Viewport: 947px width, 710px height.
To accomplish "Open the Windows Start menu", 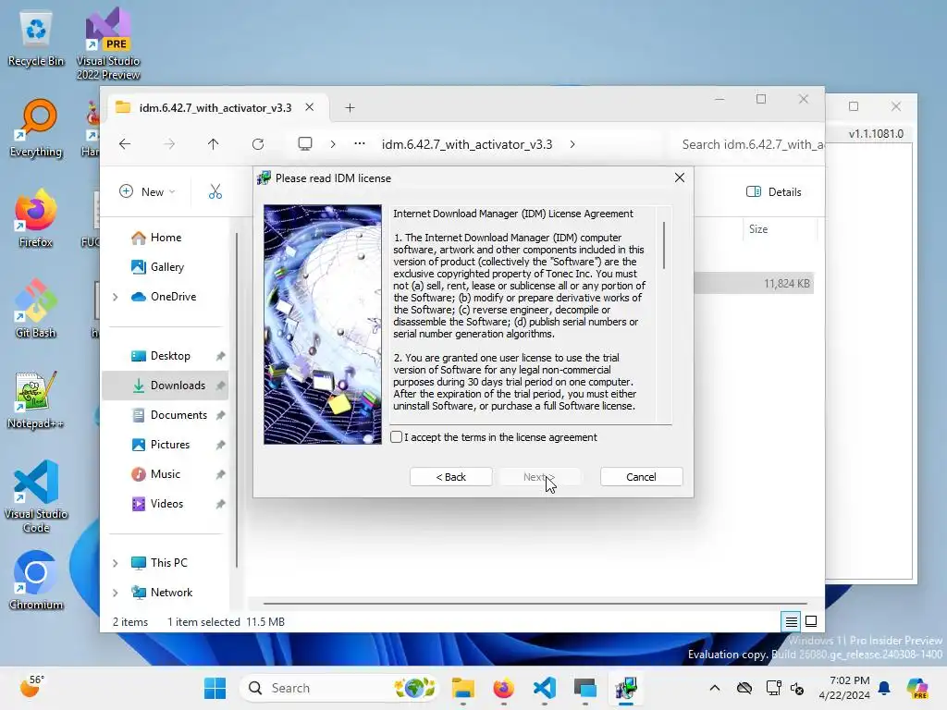I will pyautogui.click(x=215, y=688).
